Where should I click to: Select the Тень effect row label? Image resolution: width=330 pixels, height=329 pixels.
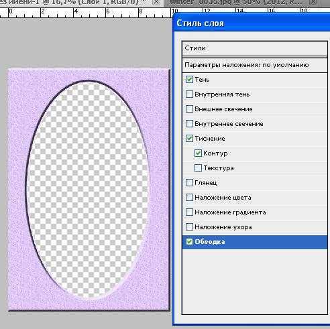click(x=202, y=80)
